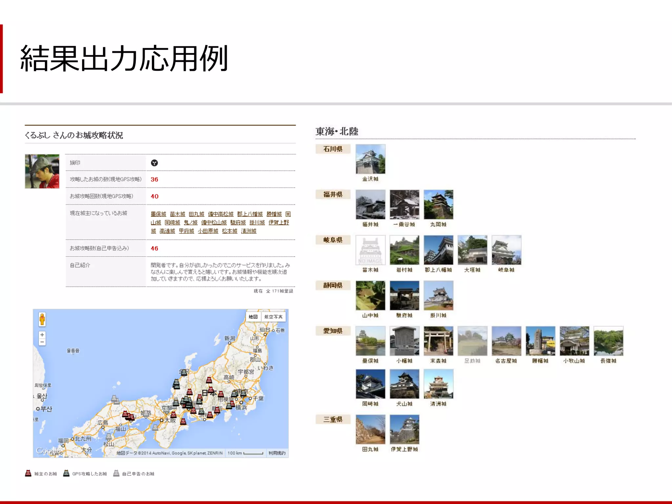Viewport: 672px width, 504px height.
Task: Click gray castle icon in 自己申告のお城 legend
Action: 116,473
